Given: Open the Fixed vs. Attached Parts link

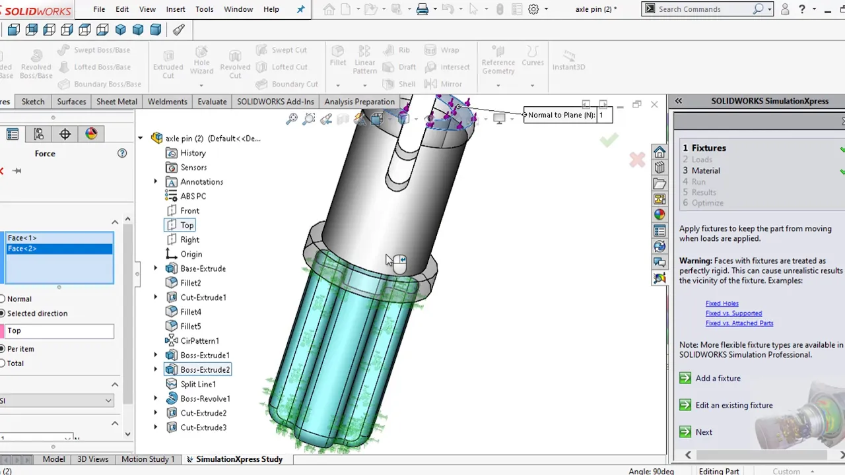Looking at the screenshot, I should coord(739,323).
